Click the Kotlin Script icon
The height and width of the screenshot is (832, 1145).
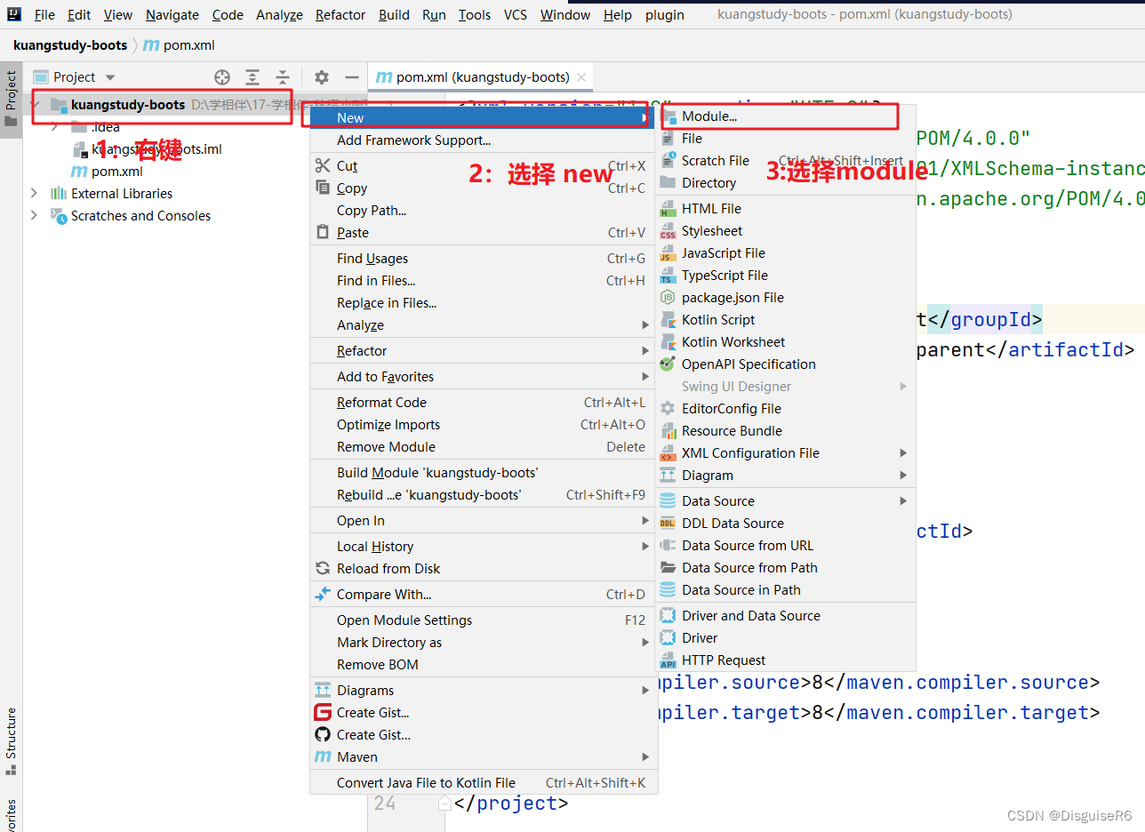click(x=668, y=320)
